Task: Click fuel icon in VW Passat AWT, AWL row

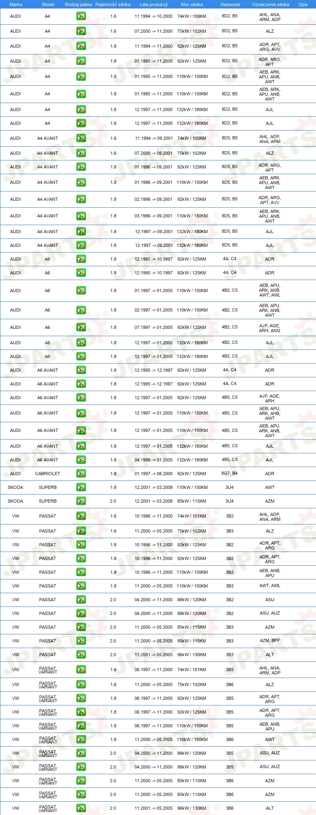Action: click(81, 586)
